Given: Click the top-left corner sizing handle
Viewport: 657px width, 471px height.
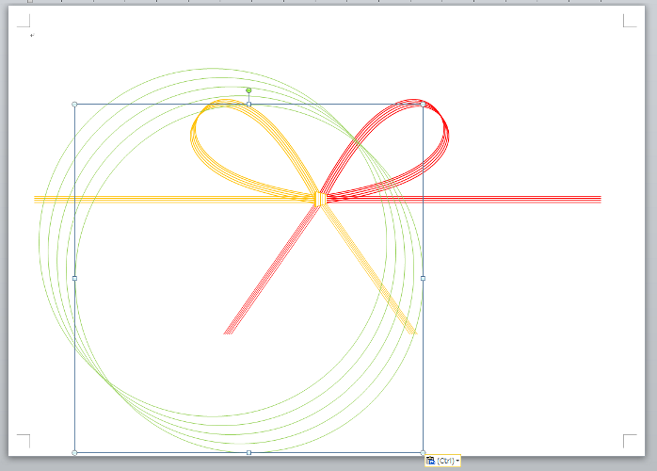Looking at the screenshot, I should [x=74, y=104].
